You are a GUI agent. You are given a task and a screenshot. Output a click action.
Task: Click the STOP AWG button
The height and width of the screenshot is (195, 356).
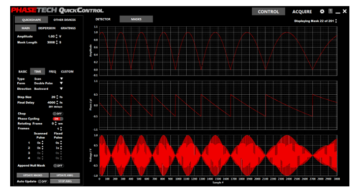point(65,181)
